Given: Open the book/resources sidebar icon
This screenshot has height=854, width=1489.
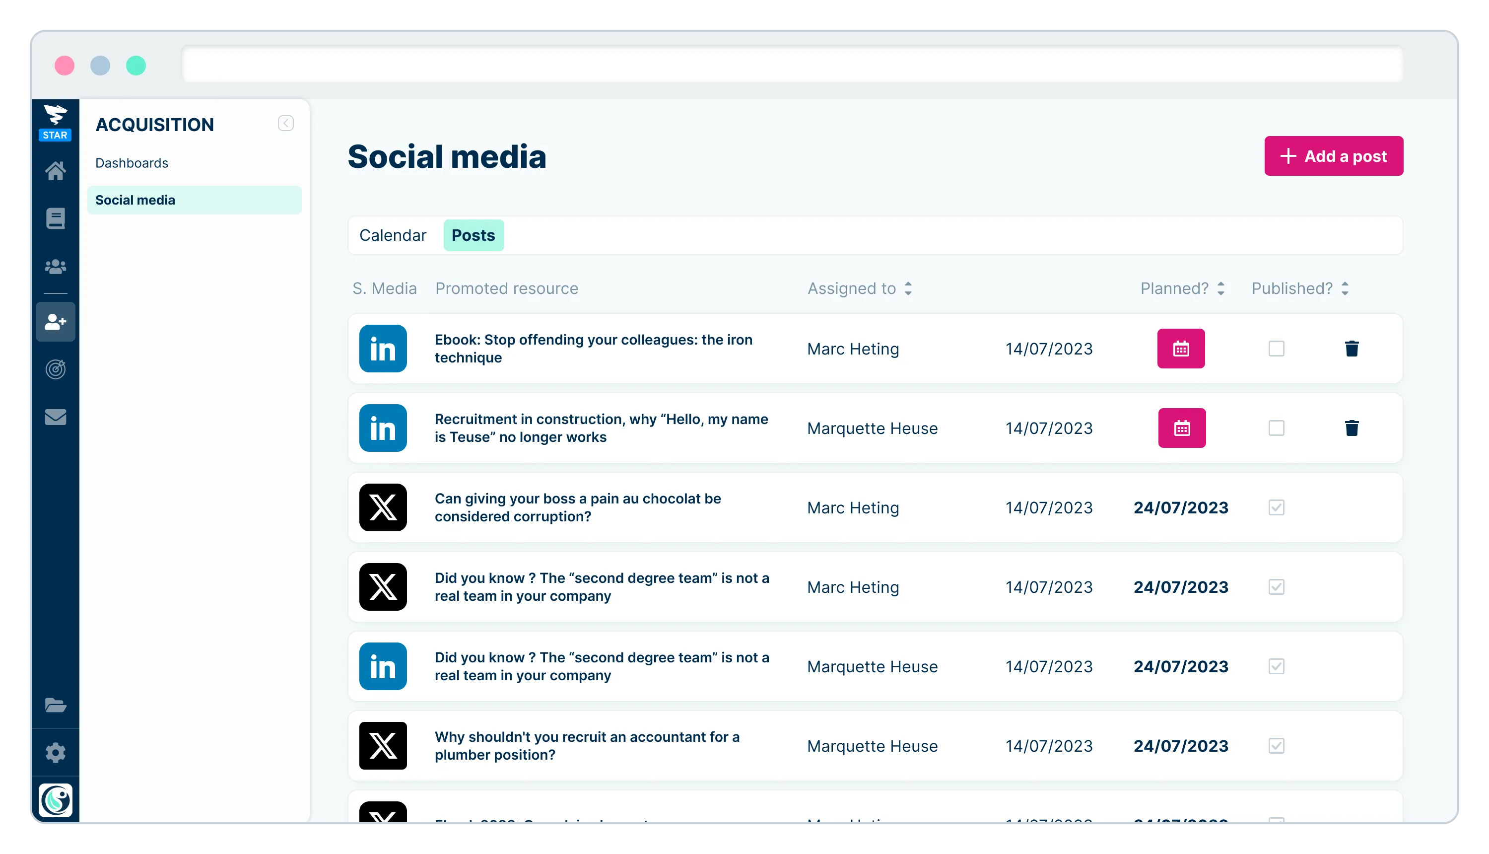Looking at the screenshot, I should pos(55,219).
